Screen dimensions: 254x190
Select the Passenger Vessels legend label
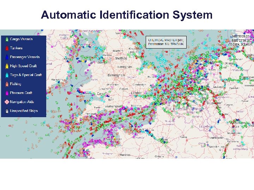click(25, 57)
